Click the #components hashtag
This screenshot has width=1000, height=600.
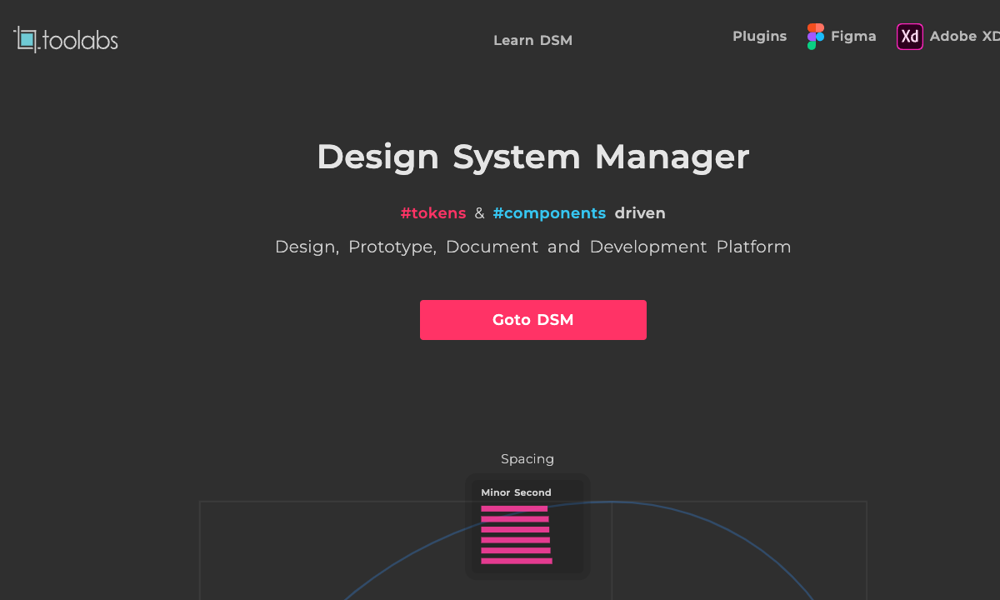(x=549, y=213)
